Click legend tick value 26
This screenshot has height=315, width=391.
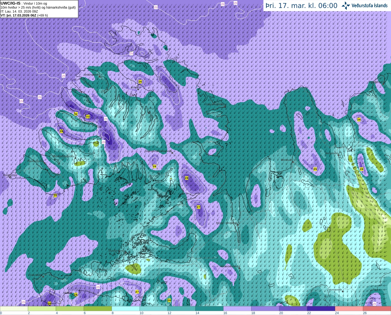(365, 313)
